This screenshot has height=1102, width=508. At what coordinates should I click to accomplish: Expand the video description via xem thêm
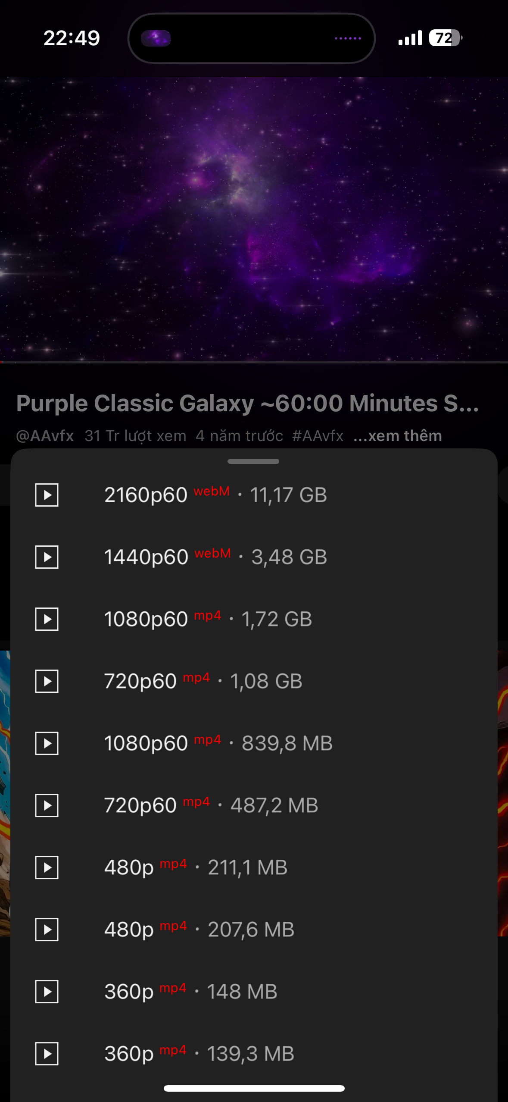tap(397, 435)
